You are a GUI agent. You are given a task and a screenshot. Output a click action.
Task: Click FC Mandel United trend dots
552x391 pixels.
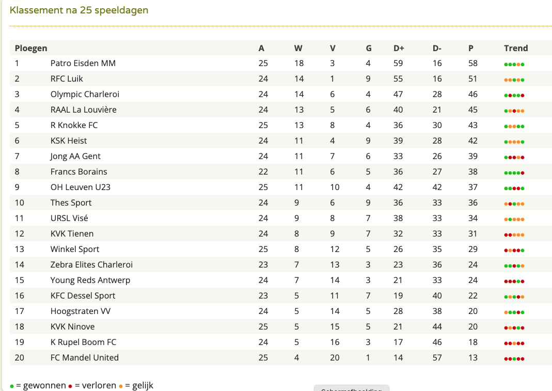point(514,359)
